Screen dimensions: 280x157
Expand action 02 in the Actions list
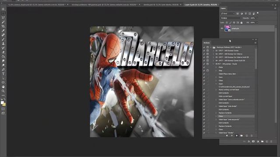pyautogui.click(x=213, y=54)
